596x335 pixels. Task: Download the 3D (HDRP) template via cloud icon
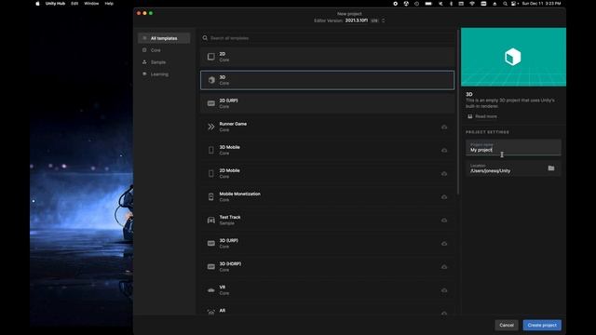444,267
